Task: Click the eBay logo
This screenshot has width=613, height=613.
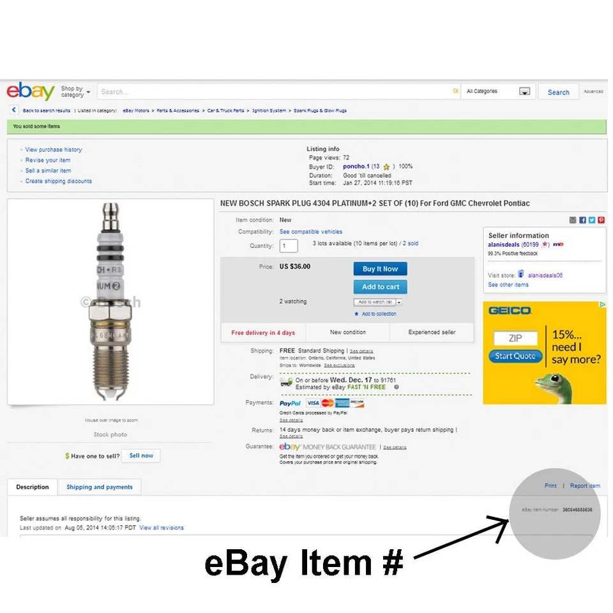Action: 31,91
